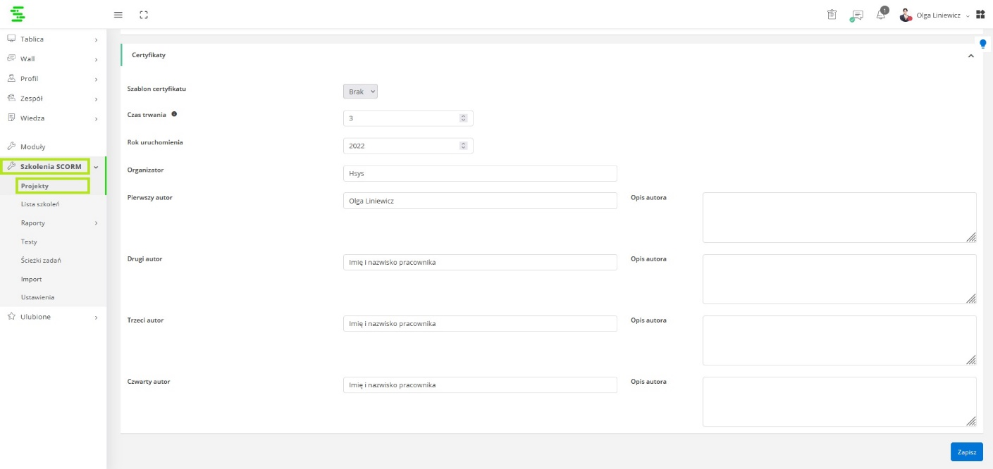Expand the Ulubione menu arrow
This screenshot has width=993, height=469.
[96, 318]
